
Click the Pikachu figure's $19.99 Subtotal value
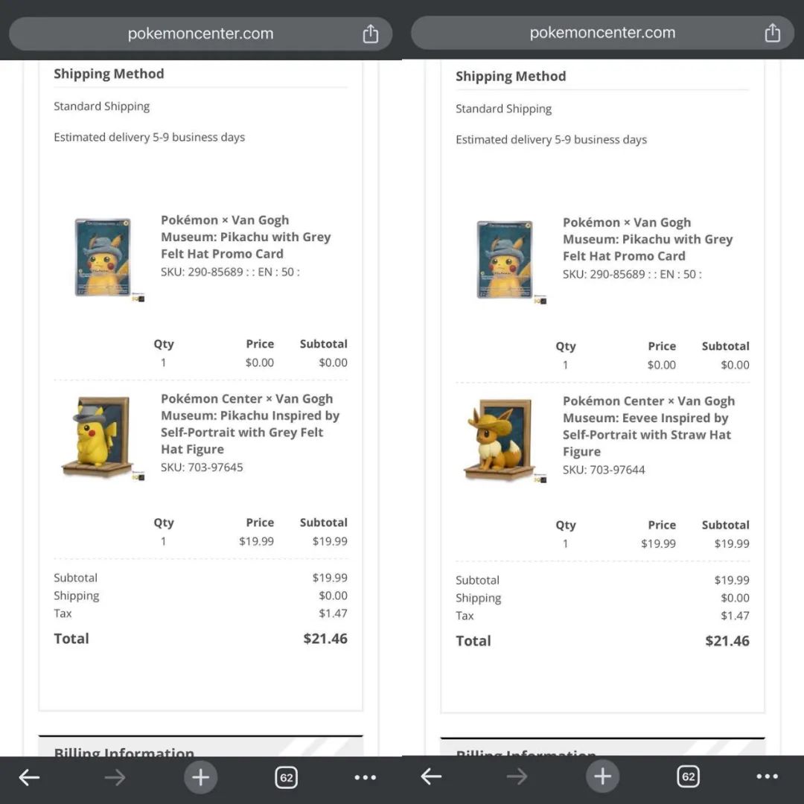click(331, 541)
